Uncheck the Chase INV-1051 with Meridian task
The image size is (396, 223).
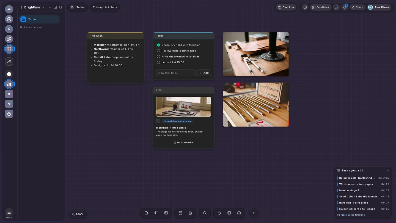158,45
